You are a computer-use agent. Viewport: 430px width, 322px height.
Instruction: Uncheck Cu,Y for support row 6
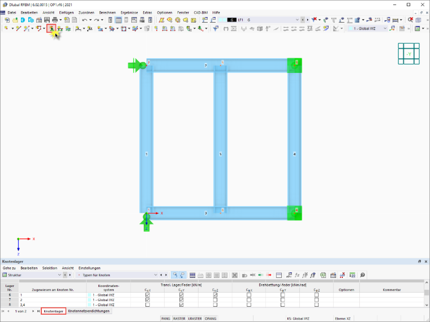[x=181, y=295]
